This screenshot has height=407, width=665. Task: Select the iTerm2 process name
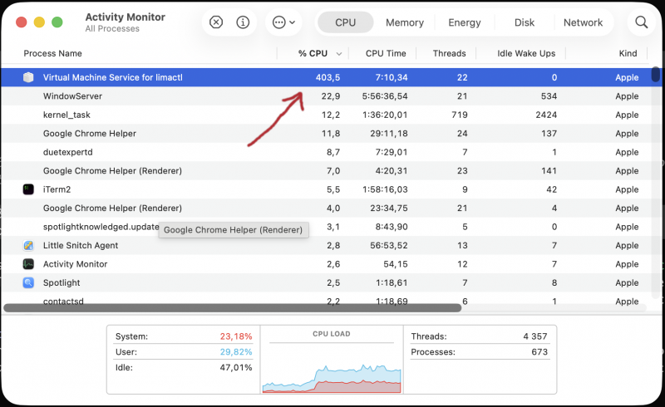(x=57, y=189)
